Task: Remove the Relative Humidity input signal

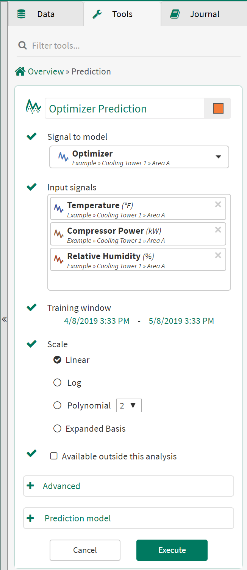Action: (x=218, y=255)
